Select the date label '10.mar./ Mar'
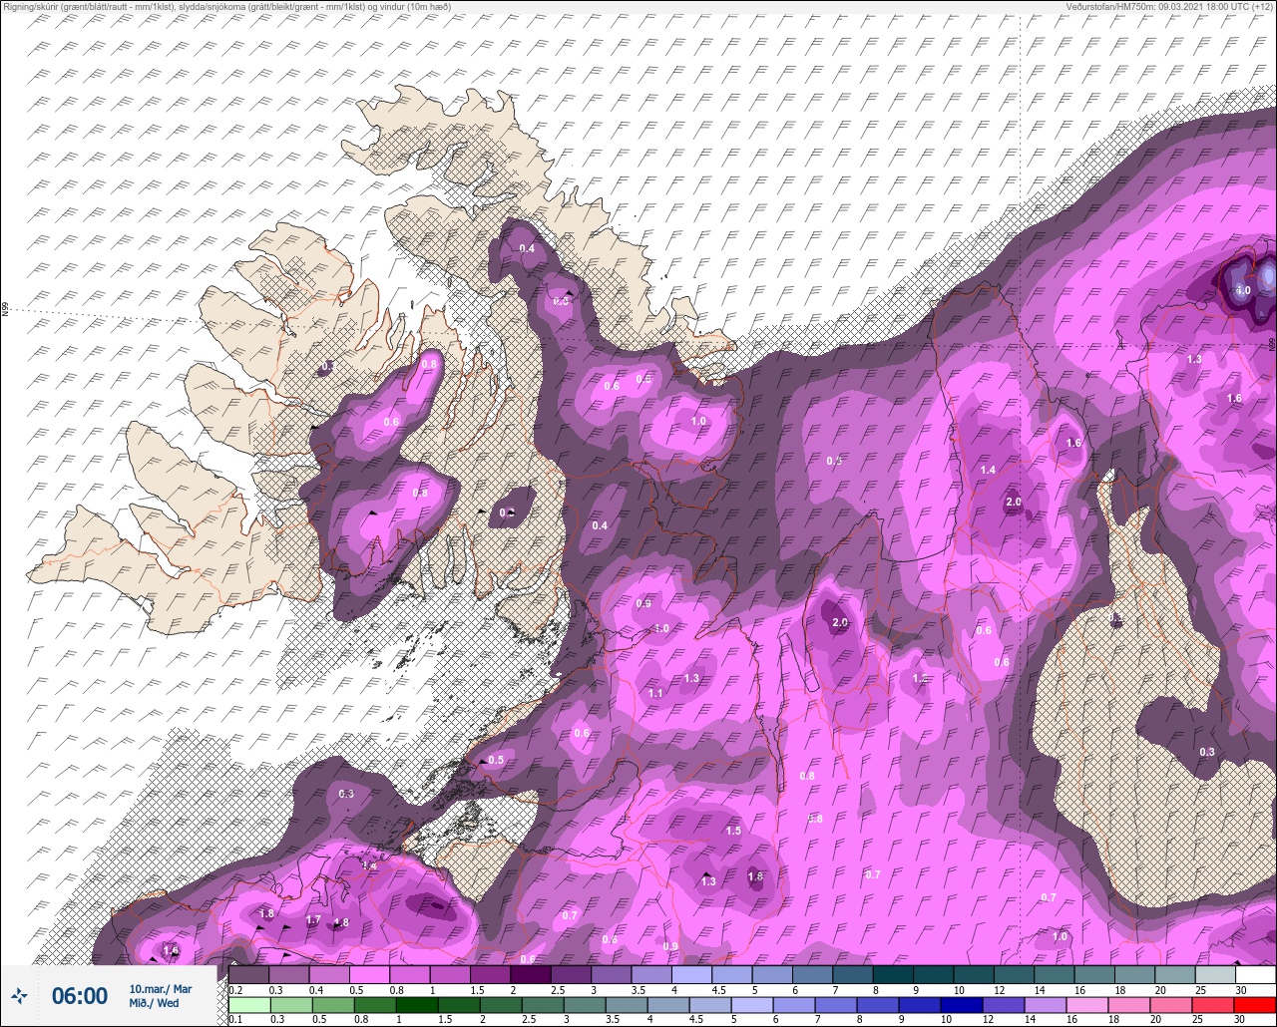This screenshot has height=1027, width=1277. (161, 989)
